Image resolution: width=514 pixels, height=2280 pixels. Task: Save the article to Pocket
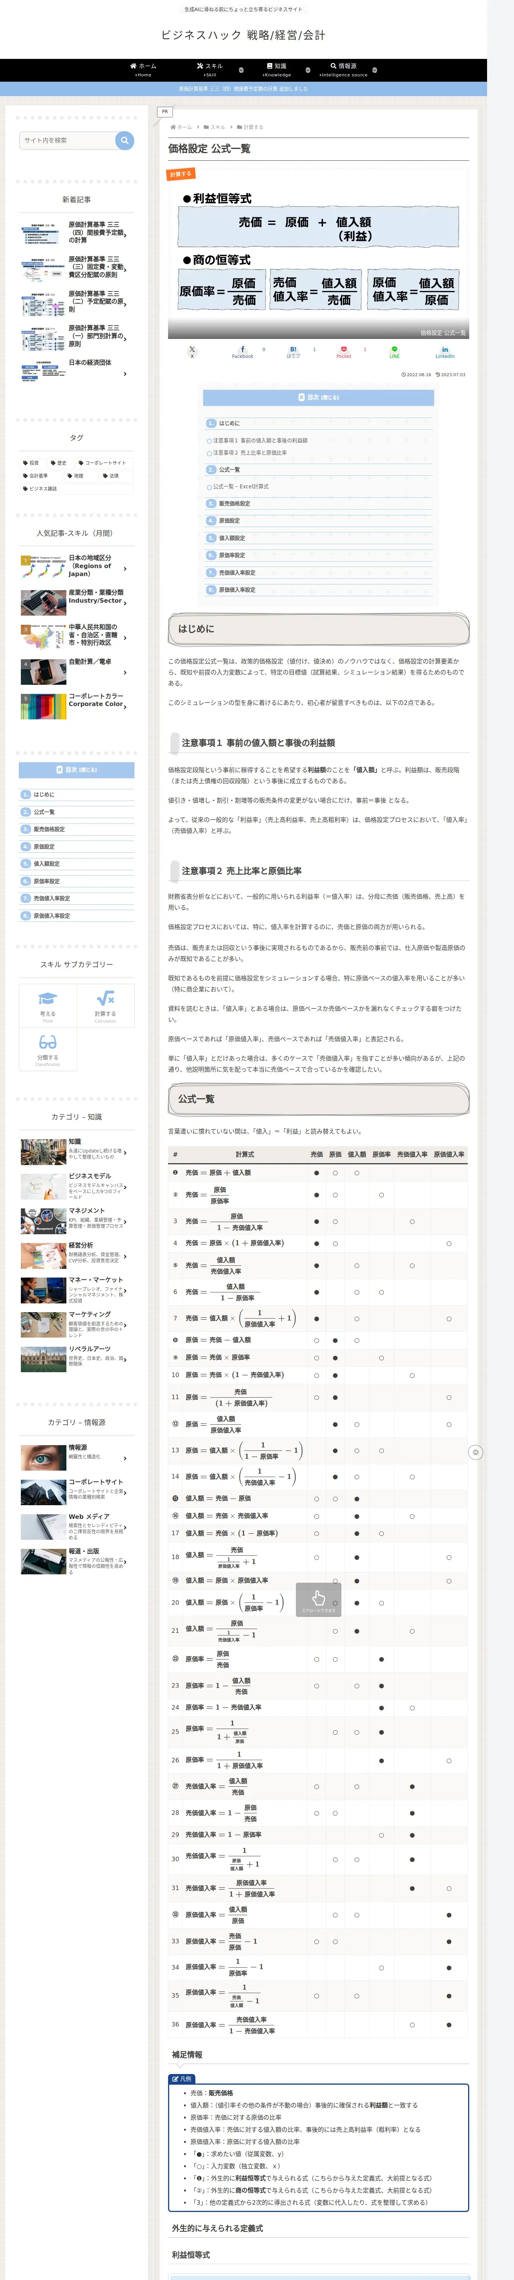point(344,351)
